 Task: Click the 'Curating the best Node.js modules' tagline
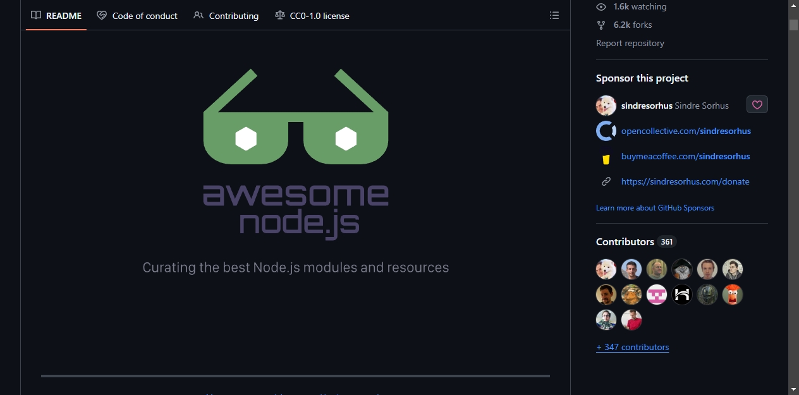click(296, 267)
